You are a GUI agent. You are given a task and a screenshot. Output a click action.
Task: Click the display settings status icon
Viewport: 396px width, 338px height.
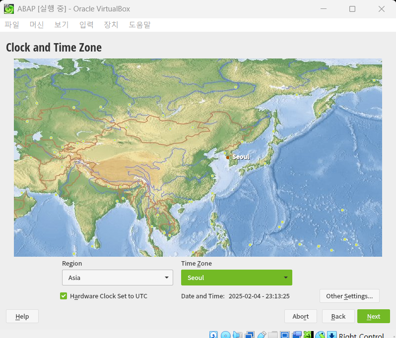tap(285, 335)
